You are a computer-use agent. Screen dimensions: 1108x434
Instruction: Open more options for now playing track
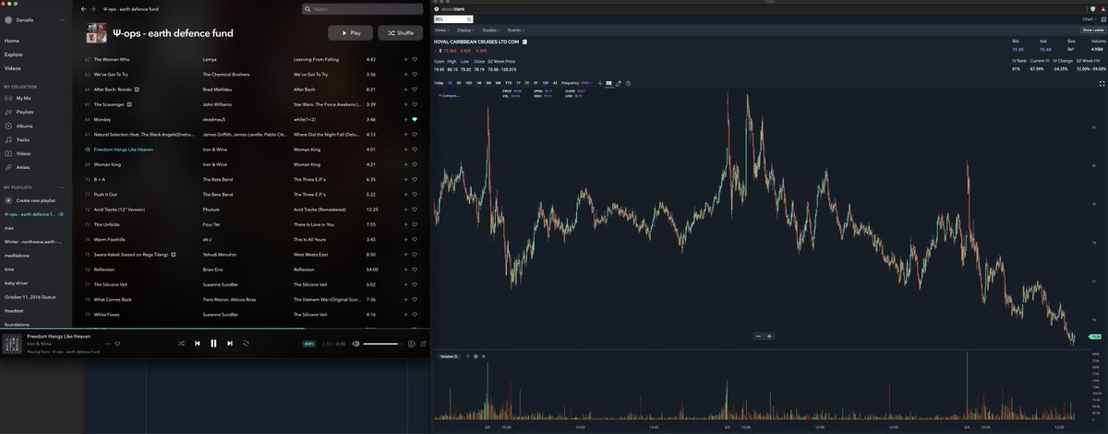point(107,344)
